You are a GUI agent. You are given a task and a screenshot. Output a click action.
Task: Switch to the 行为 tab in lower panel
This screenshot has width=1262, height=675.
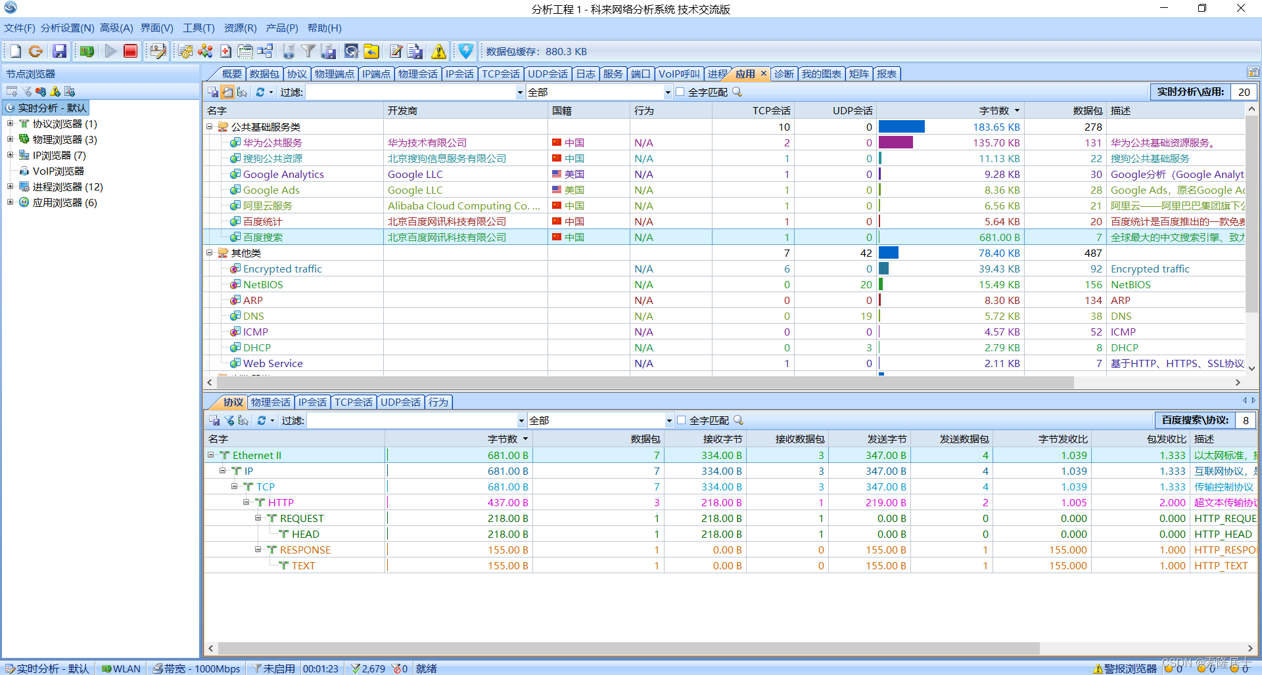pyautogui.click(x=438, y=403)
